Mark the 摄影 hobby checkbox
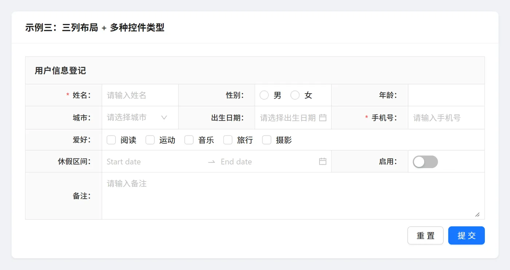Image resolution: width=510 pixels, height=270 pixels. click(x=267, y=140)
